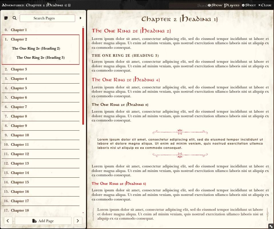Image resolution: width=274 pixels, height=229 pixels.
Task: Show the Chapter 14 page
Action: click(41, 173)
